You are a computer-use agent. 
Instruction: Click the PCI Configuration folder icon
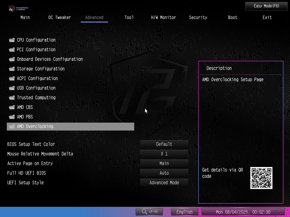point(12,50)
